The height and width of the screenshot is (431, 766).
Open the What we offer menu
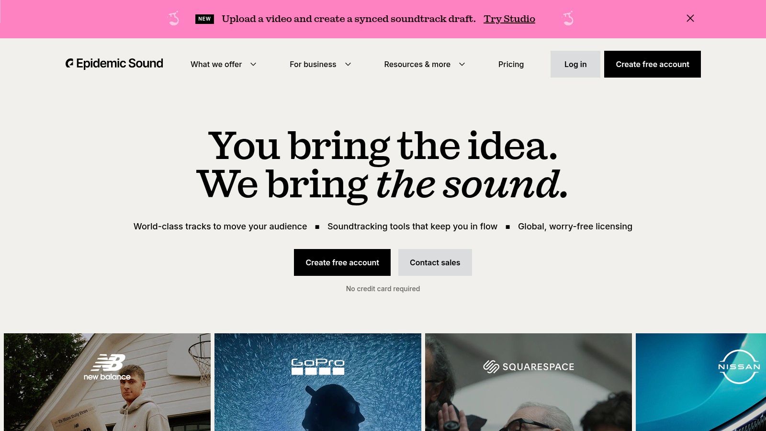[216, 64]
